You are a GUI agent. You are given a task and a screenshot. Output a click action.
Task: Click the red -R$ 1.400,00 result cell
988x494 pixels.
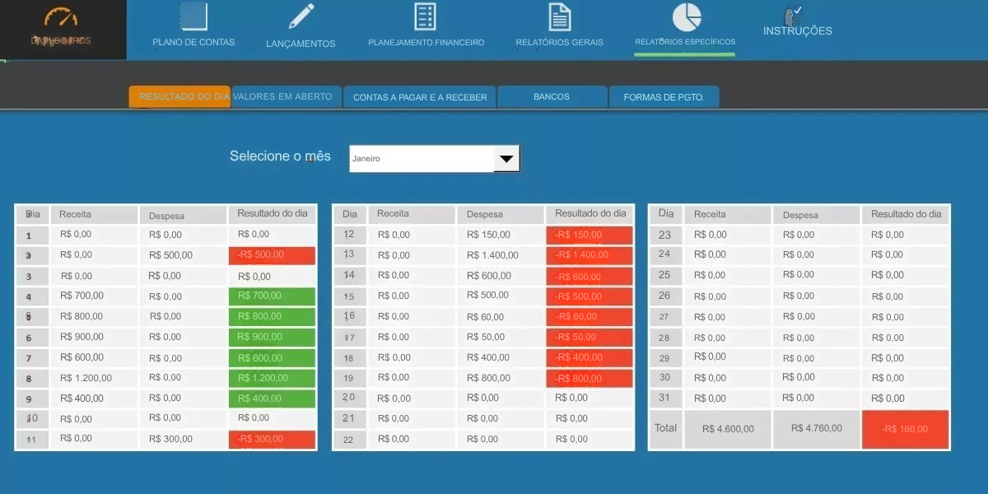[x=589, y=255]
